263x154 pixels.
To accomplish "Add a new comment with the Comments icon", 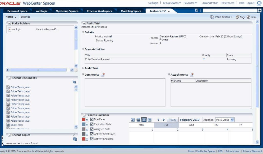I will (103, 75).
